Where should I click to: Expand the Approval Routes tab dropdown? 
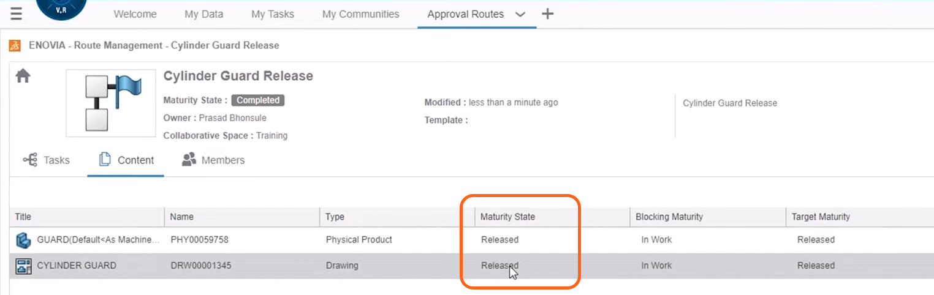tap(520, 14)
